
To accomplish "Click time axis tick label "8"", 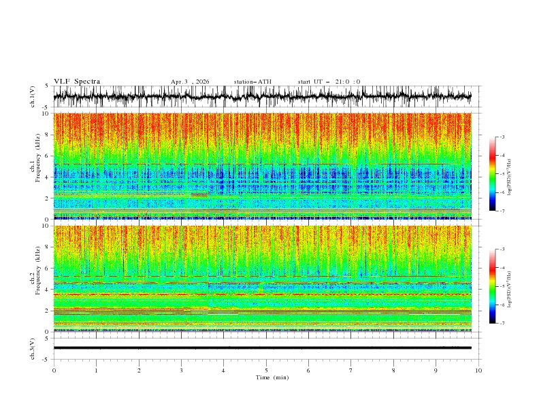I will (x=393, y=370).
